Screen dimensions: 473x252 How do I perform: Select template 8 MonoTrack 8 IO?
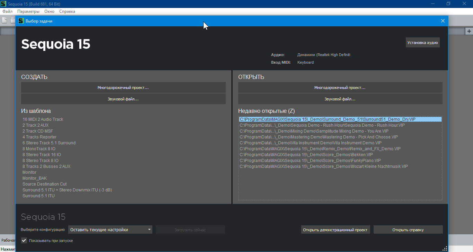click(39, 149)
